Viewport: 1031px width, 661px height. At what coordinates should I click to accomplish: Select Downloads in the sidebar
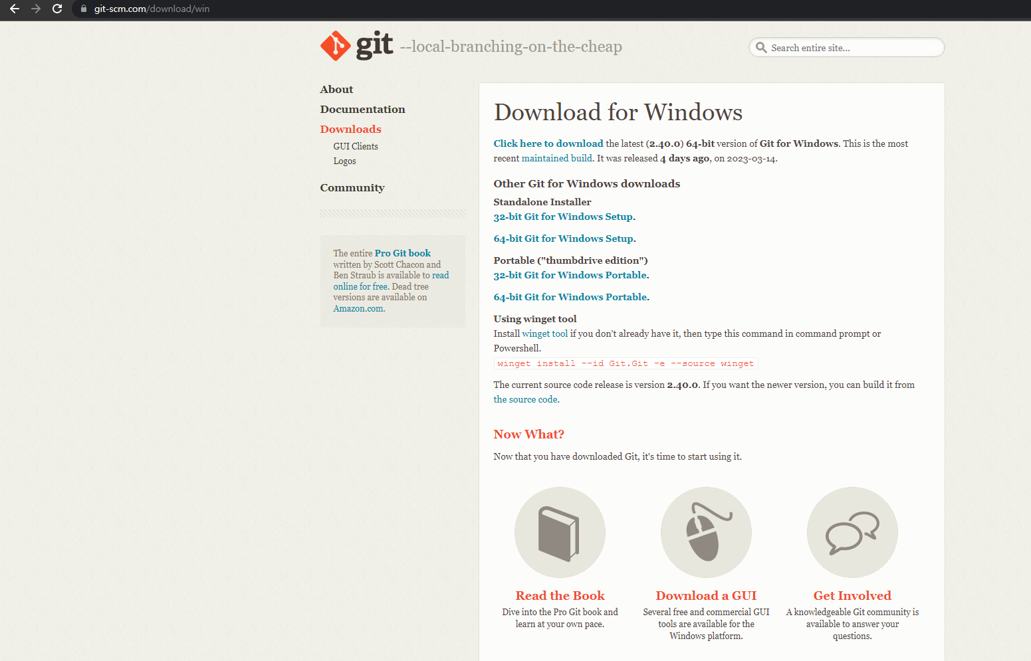[x=350, y=129]
